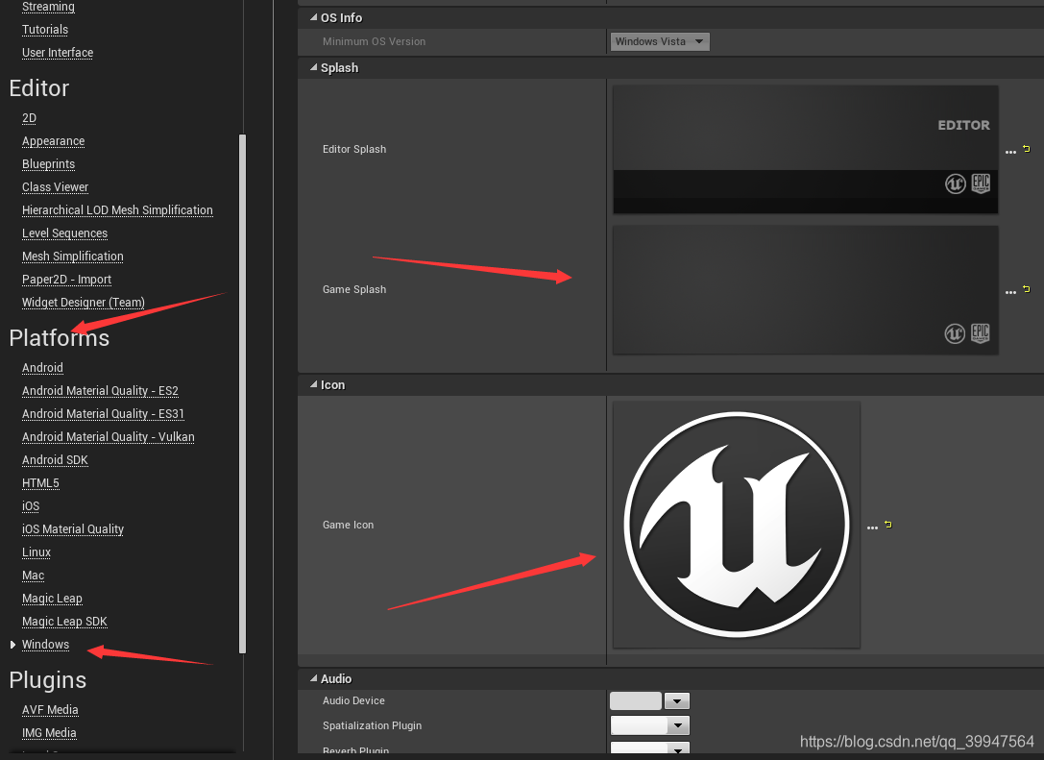Screen dimensions: 1044x760
Task: Open iOS Material Quality settings
Action: point(73,528)
